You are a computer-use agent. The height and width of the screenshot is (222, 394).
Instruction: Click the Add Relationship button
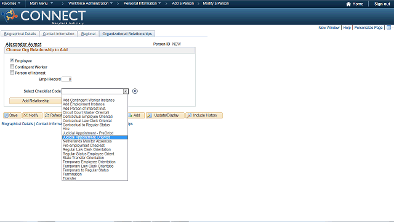tap(36, 101)
